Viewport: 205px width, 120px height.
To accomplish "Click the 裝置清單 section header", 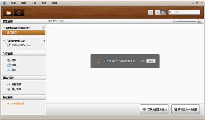I will tap(23, 21).
